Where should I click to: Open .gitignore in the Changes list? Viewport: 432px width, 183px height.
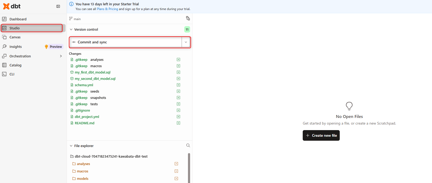(x=80, y=110)
